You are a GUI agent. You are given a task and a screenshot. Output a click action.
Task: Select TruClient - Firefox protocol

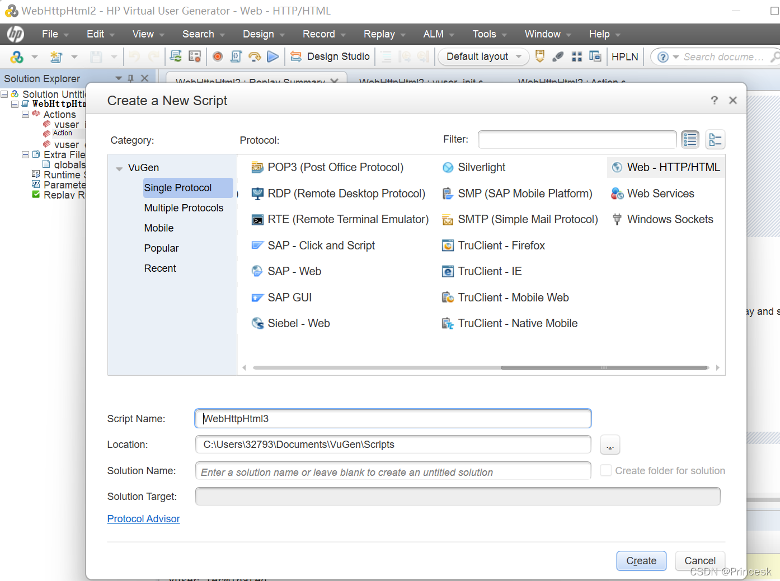tap(494, 245)
